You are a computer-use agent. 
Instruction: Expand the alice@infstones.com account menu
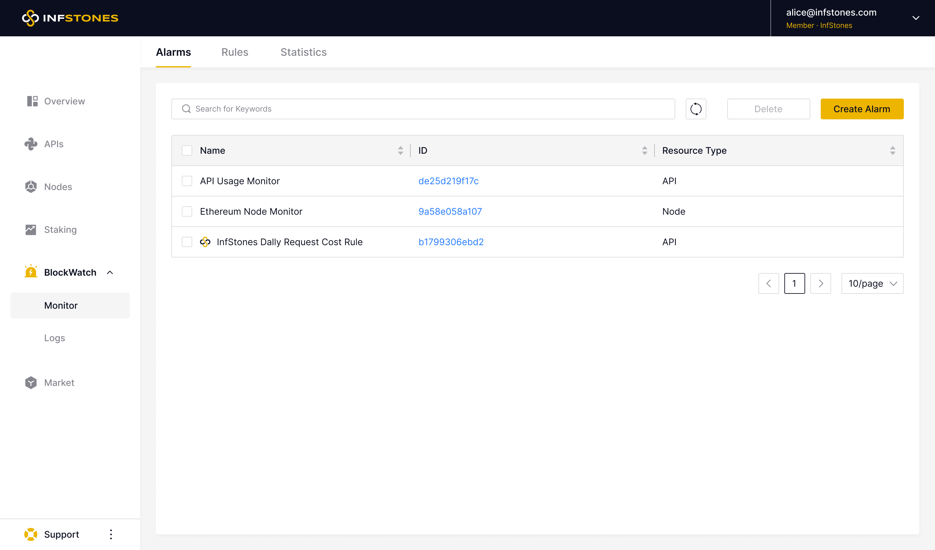click(915, 18)
